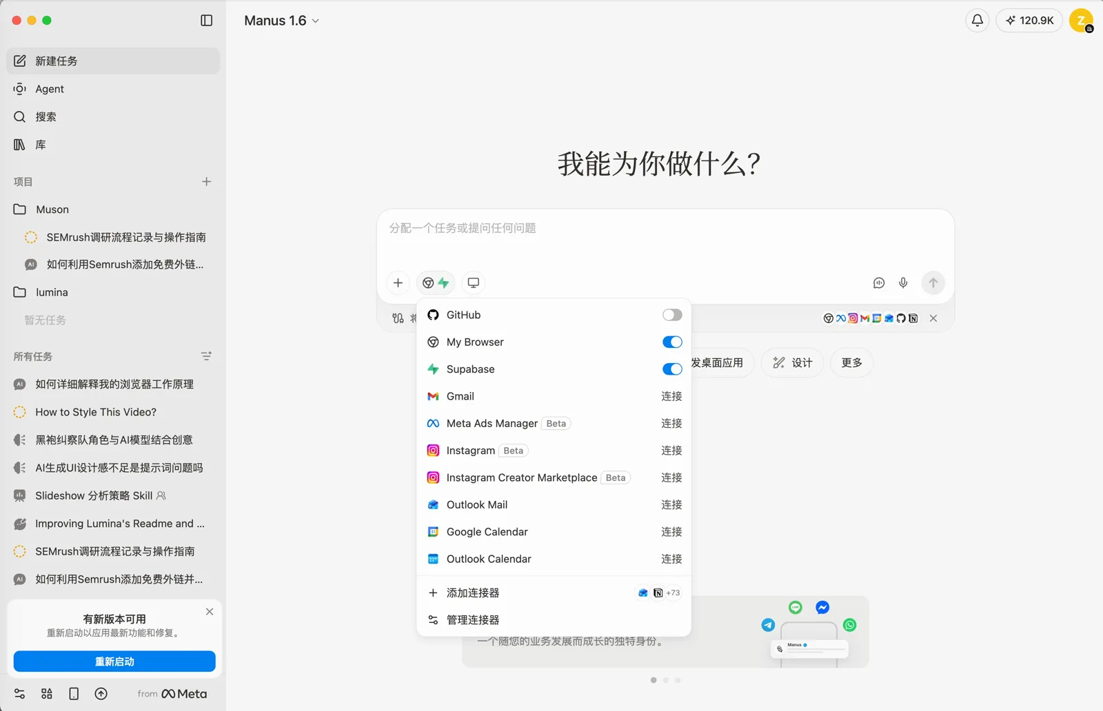Open task How to Style This Video?
Image resolution: width=1103 pixels, height=711 pixels.
(113, 412)
